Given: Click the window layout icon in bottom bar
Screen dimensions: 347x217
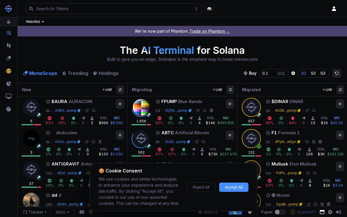Looking at the screenshot, I should (322, 212).
